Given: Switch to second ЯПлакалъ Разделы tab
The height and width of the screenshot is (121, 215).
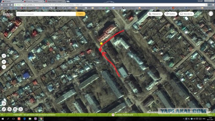Looking at the screenshot, I should pyautogui.click(x=33, y=1).
